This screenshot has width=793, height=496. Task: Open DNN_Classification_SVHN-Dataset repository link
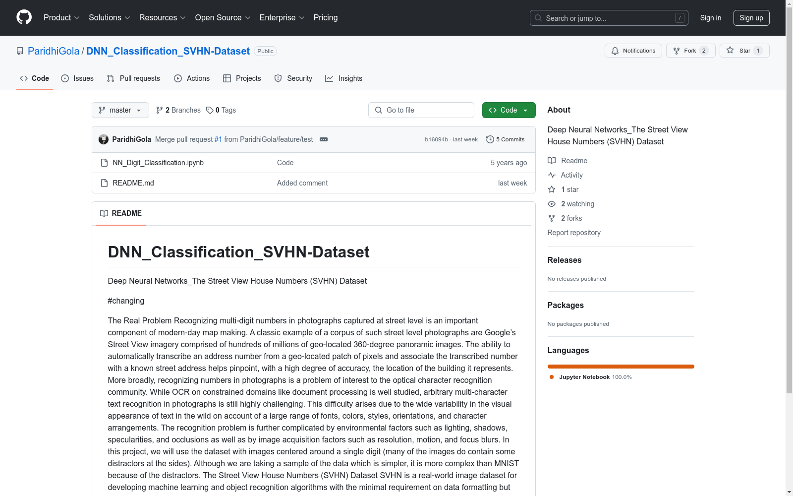click(168, 51)
